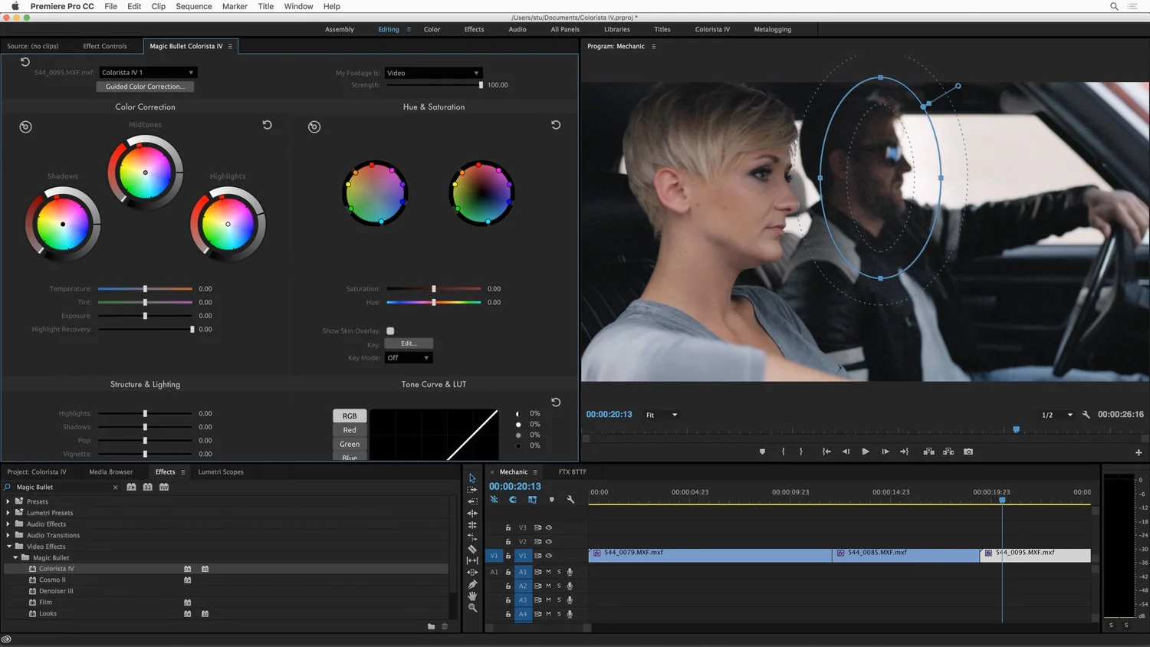The width and height of the screenshot is (1150, 647).
Task: Click the Temperature slider handle
Action: (145, 289)
